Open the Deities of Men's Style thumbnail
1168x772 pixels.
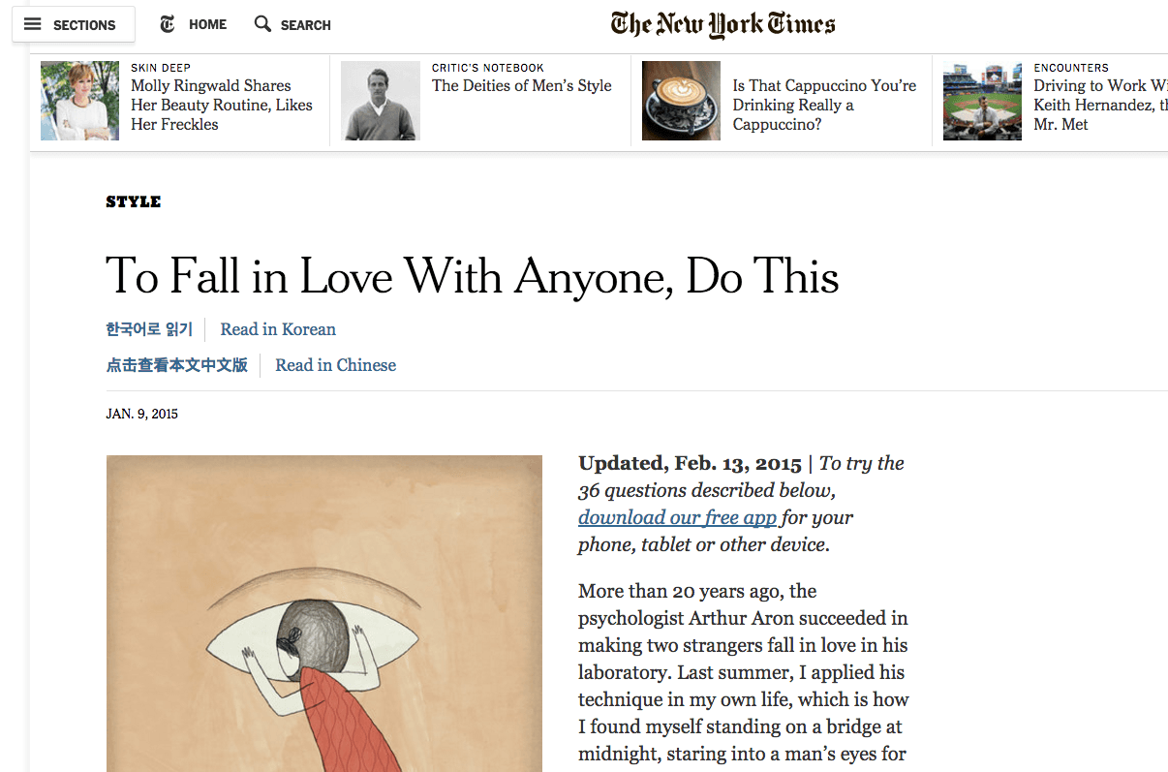(x=381, y=101)
